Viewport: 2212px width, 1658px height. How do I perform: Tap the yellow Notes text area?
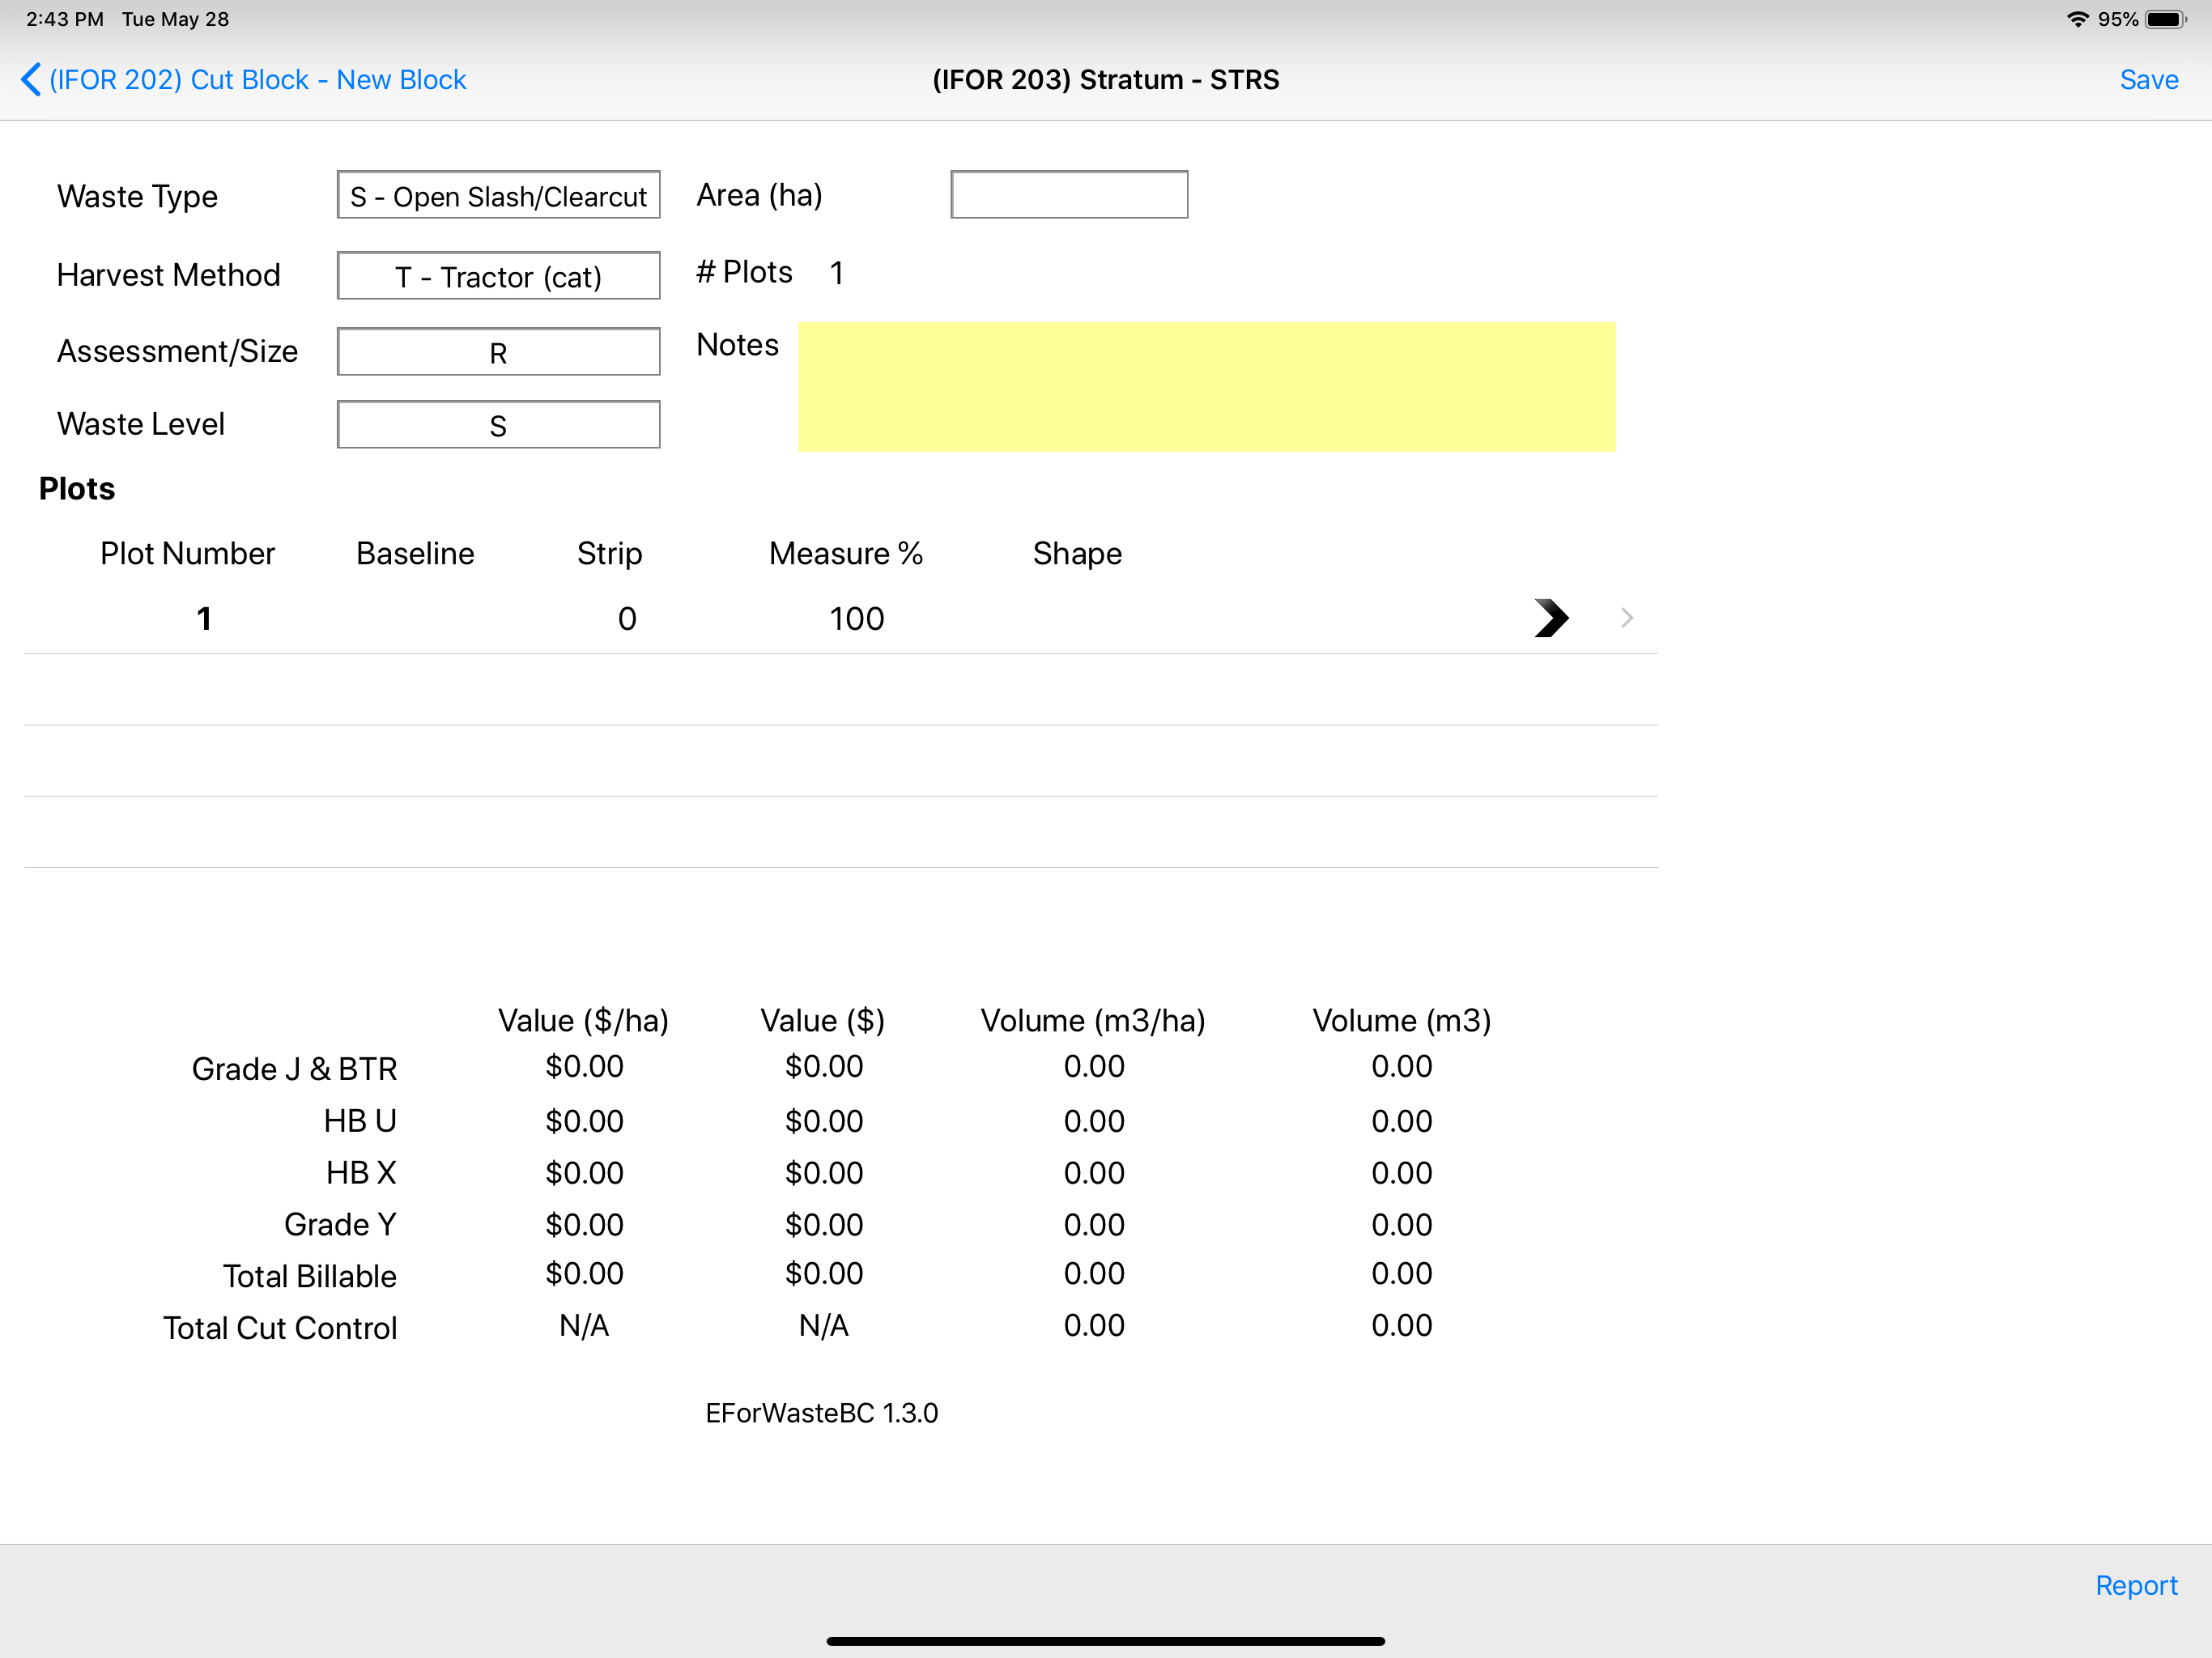[x=1206, y=387]
